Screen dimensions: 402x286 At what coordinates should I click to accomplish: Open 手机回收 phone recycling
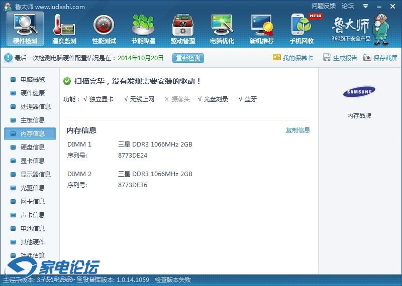click(302, 29)
